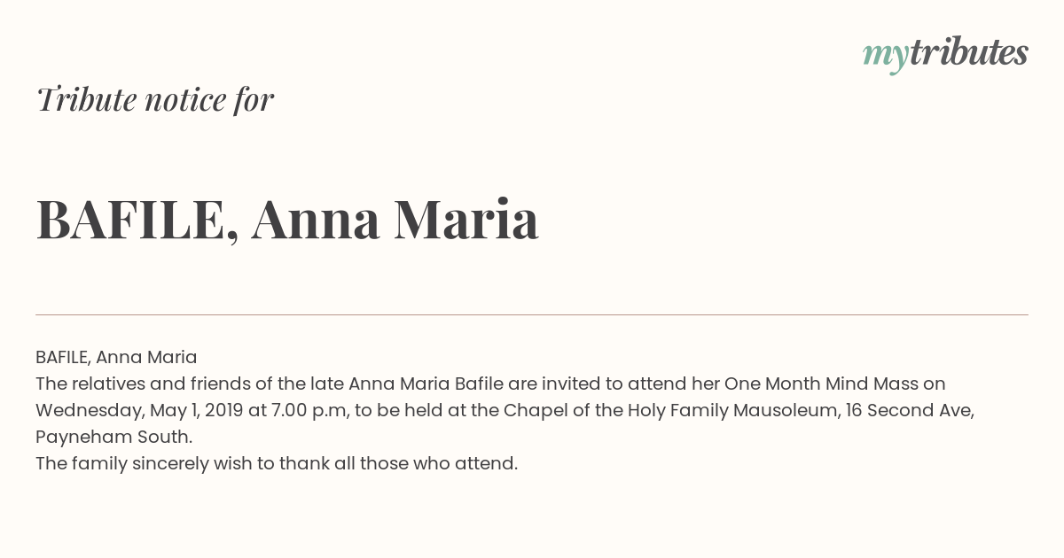The width and height of the screenshot is (1064, 558).
Task: Click the mytributes logo
Action: coord(945,53)
